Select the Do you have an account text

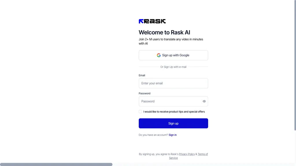point(153,135)
